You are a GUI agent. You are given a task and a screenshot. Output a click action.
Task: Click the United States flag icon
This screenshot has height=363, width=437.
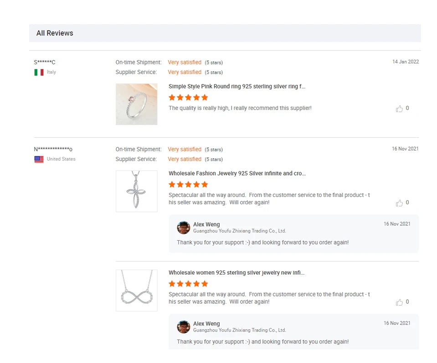(39, 159)
